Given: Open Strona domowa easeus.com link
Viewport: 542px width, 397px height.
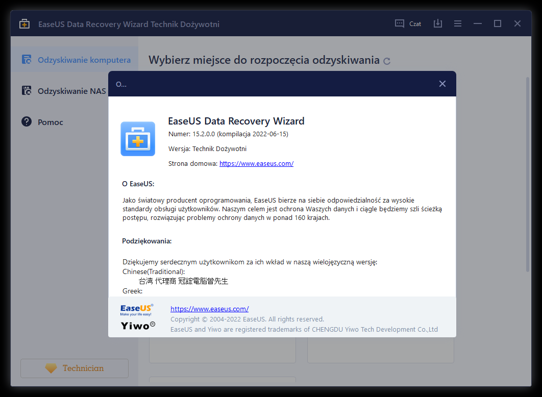Looking at the screenshot, I should [257, 163].
